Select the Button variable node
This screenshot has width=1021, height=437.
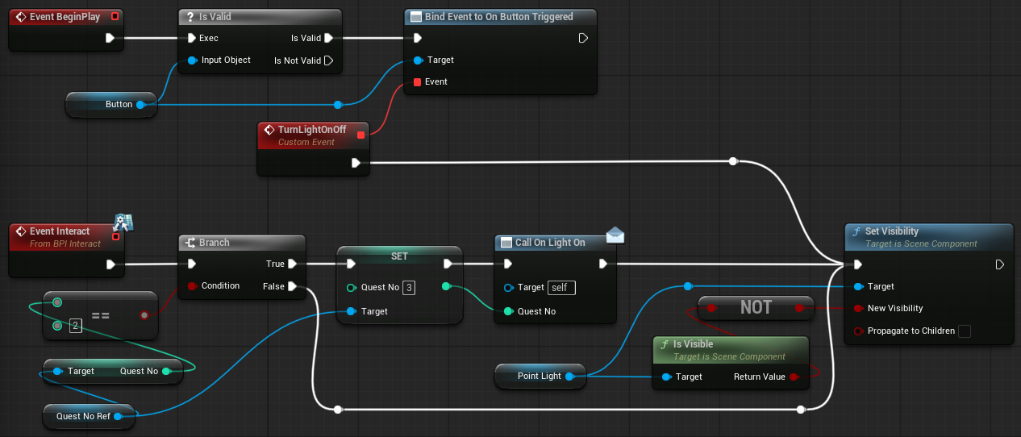(110, 105)
